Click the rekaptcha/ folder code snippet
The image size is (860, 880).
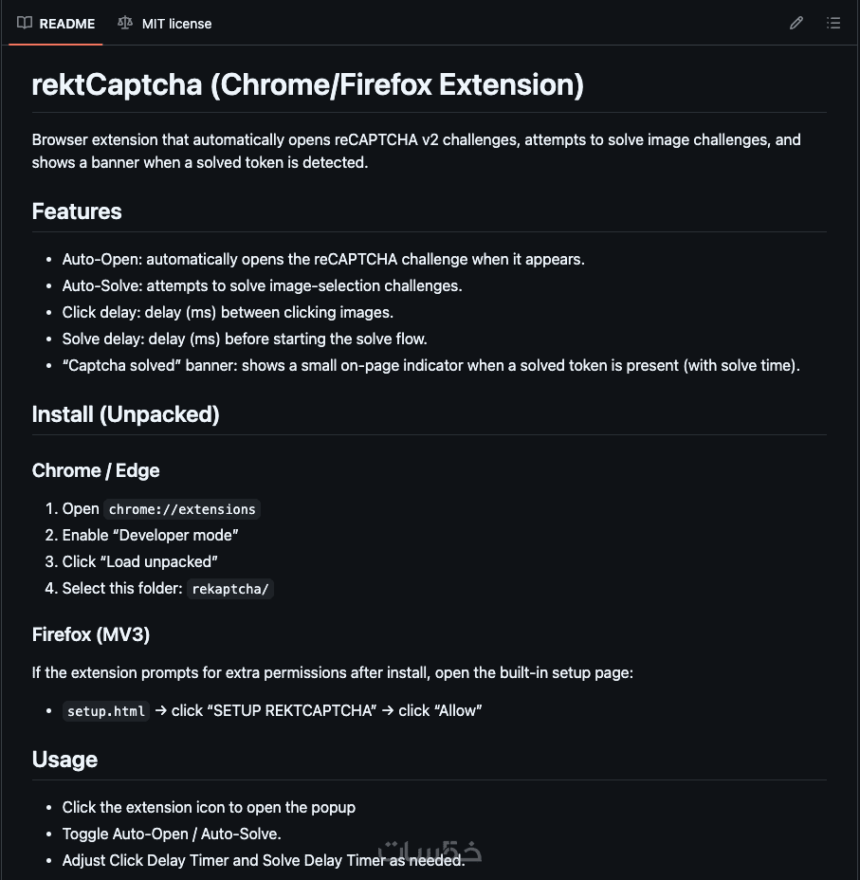point(230,589)
